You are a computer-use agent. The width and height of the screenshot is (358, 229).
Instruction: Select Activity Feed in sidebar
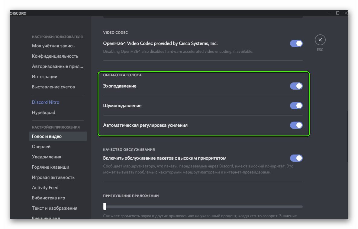(45, 188)
